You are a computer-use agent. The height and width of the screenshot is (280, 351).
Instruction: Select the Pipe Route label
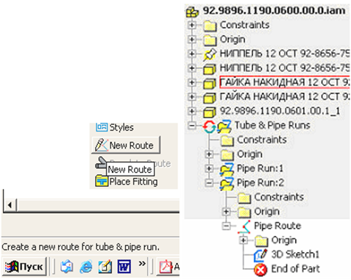(x=277, y=226)
